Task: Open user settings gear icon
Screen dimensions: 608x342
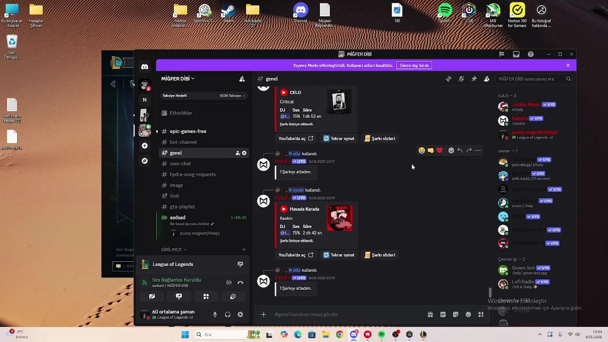Action: pyautogui.click(x=240, y=314)
